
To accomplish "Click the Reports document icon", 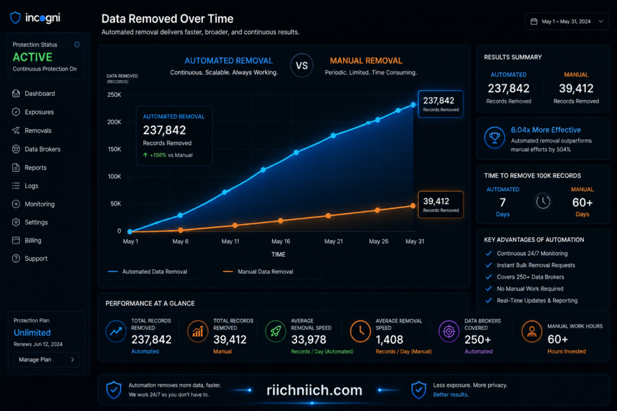I will [16, 167].
